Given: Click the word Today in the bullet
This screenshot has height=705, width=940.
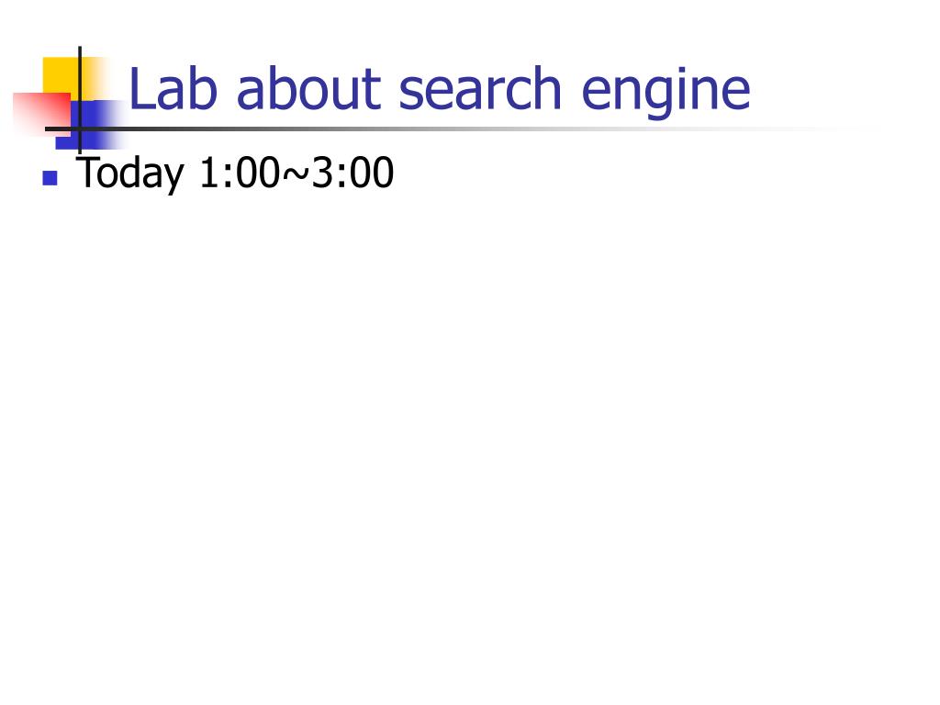Looking at the screenshot, I should 129,174.
